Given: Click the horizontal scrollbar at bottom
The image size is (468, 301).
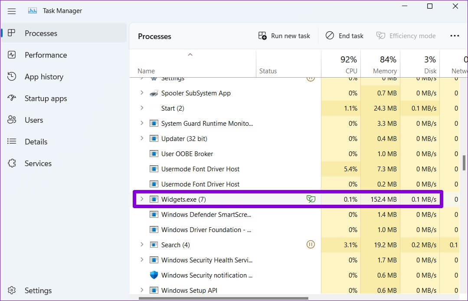Looking at the screenshot, I should pos(223,298).
